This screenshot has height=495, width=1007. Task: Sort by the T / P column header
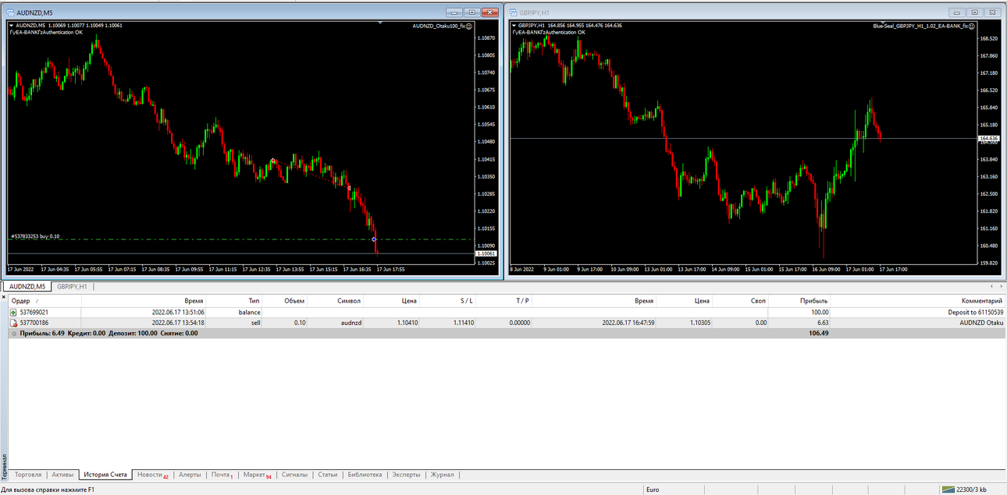(503, 300)
